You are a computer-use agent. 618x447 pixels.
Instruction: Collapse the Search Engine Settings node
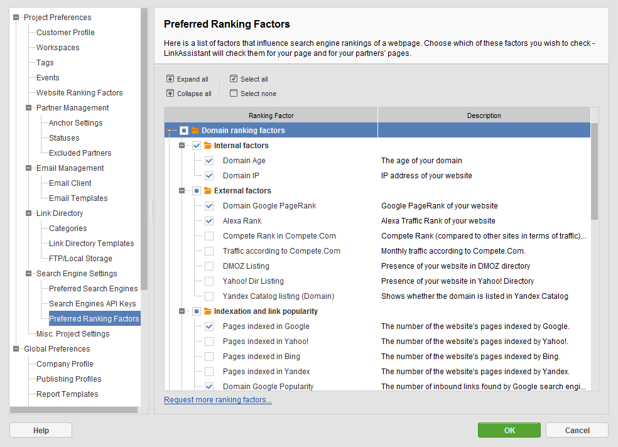(28, 273)
